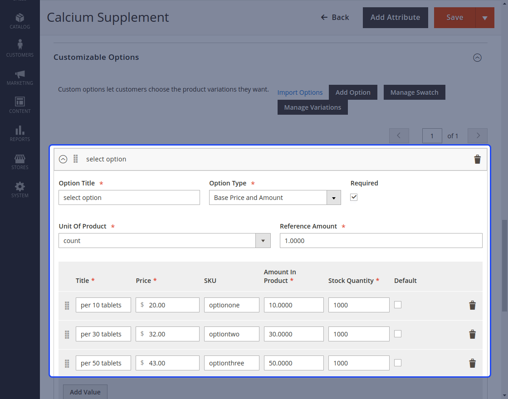Delete the per 30 tablets row
The image size is (508, 399).
click(x=472, y=334)
